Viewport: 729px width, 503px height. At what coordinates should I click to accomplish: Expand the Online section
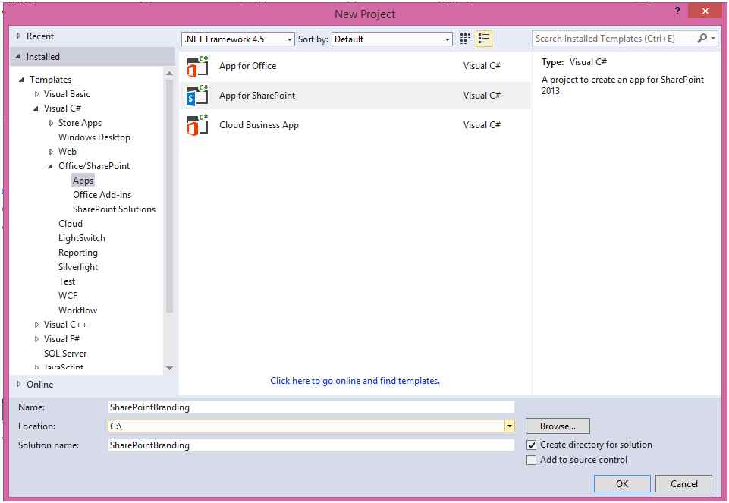pos(18,384)
